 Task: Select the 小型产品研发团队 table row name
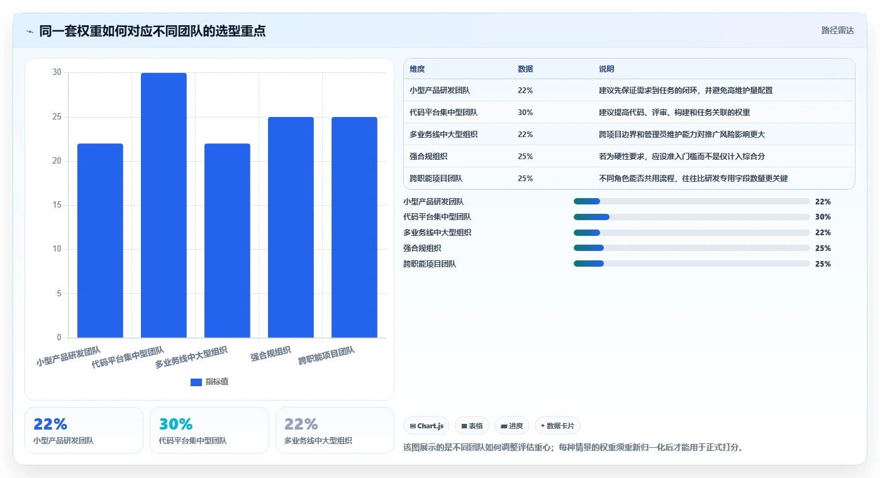[440, 91]
